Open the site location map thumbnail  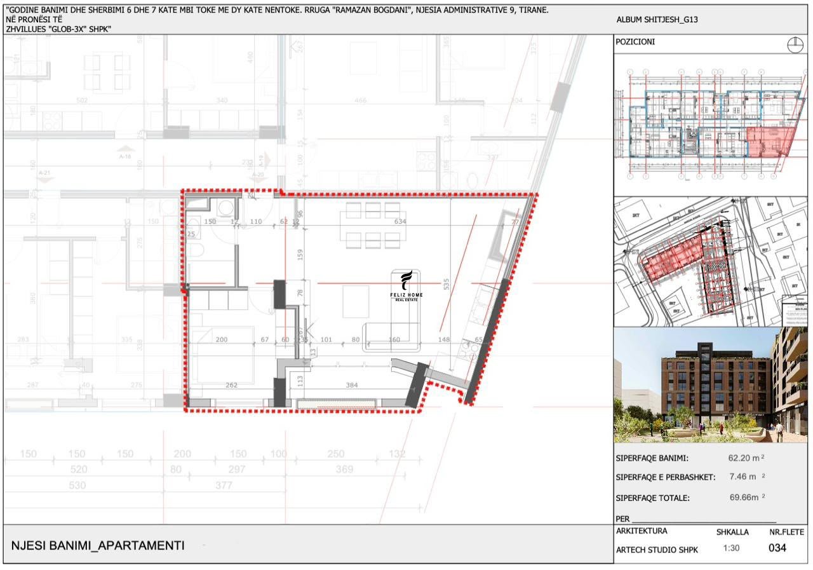tap(710, 261)
